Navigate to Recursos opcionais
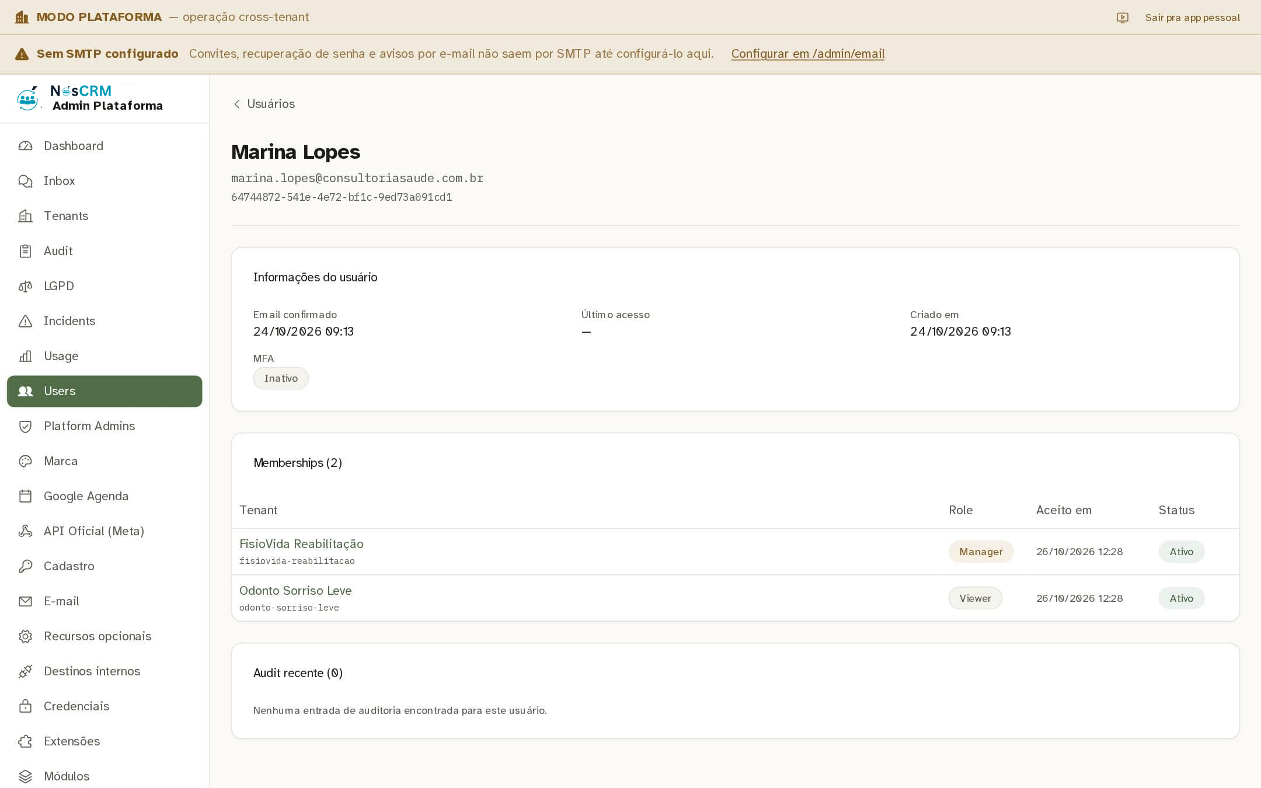 [104, 636]
